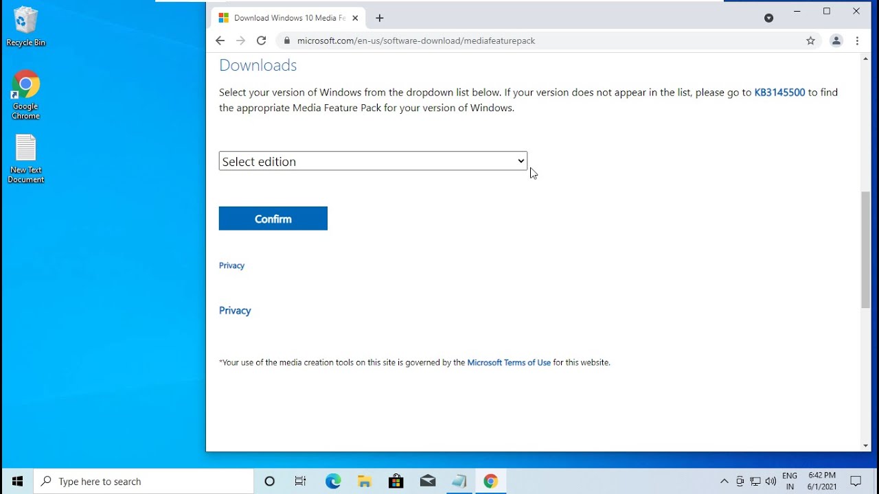The width and height of the screenshot is (879, 494).
Task: Open tab search dropdown arrow in title bar
Action: tap(768, 18)
